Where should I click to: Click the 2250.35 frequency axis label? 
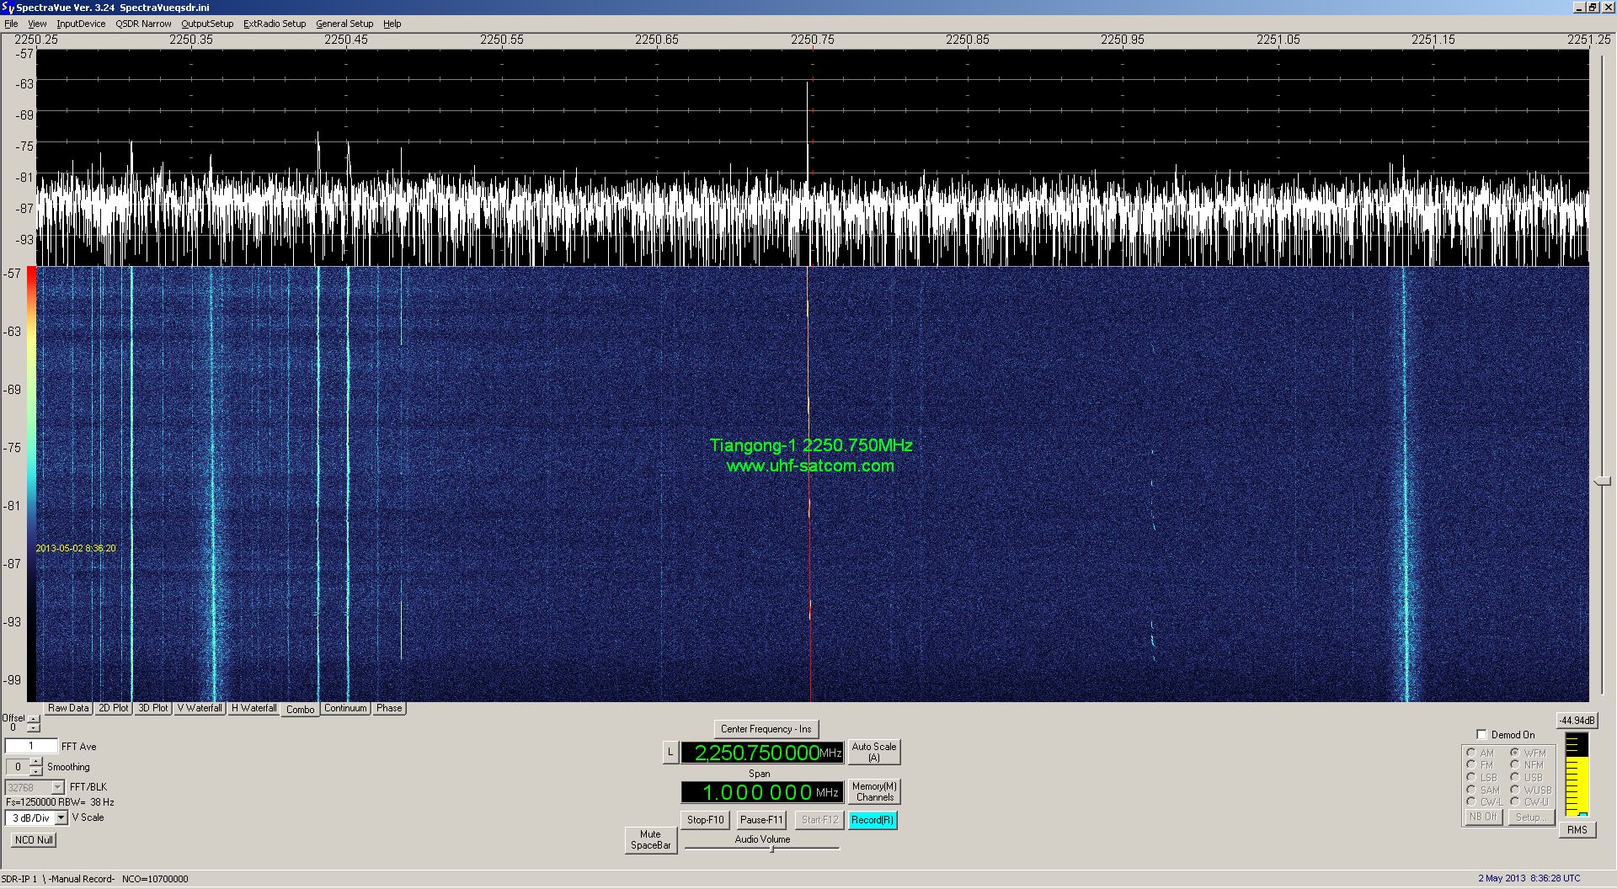[191, 40]
